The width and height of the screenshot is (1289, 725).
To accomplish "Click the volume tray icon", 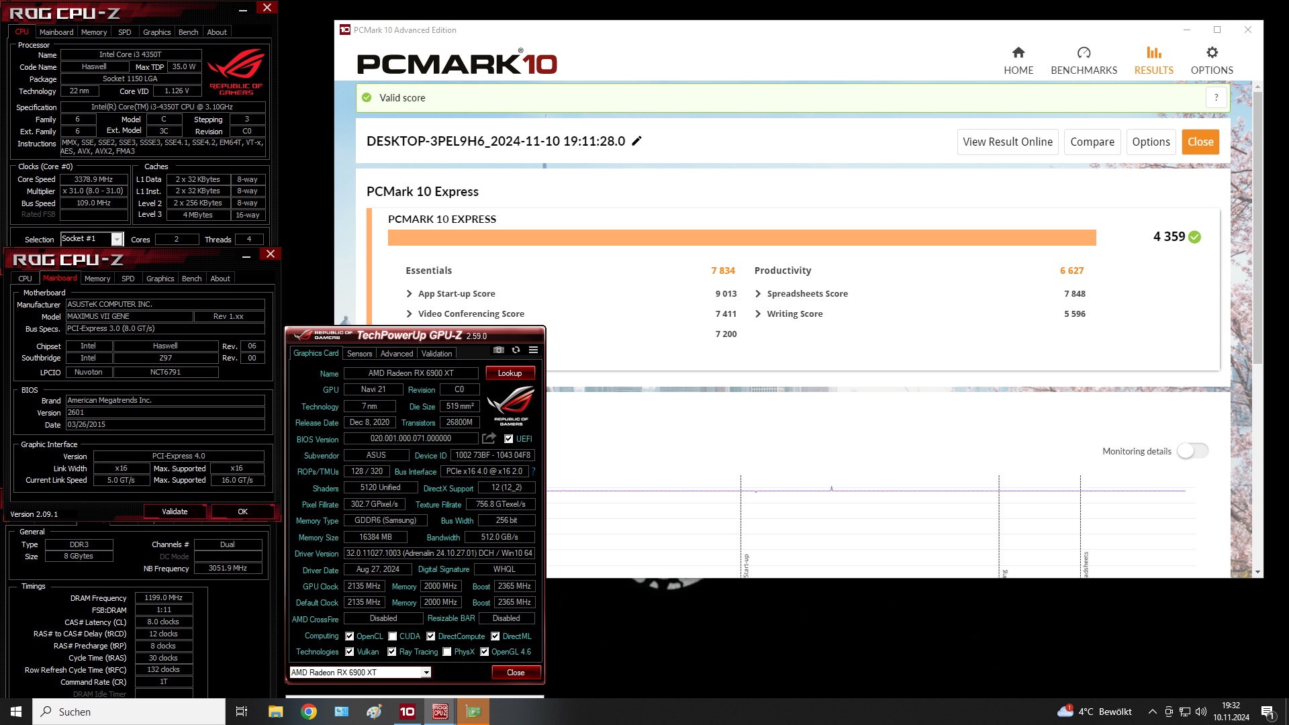I will [x=1201, y=712].
